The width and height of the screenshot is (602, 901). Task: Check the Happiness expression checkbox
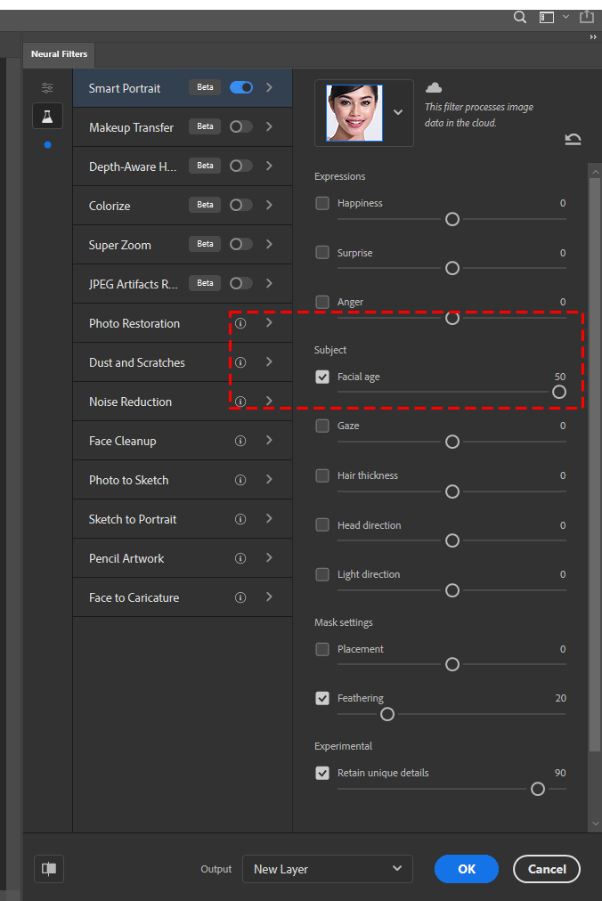[322, 203]
